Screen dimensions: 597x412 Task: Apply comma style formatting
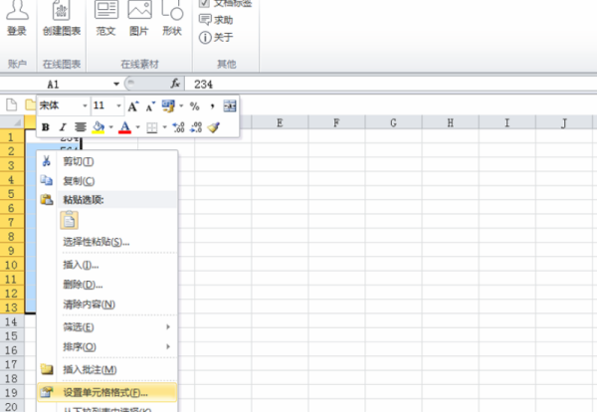click(x=212, y=106)
